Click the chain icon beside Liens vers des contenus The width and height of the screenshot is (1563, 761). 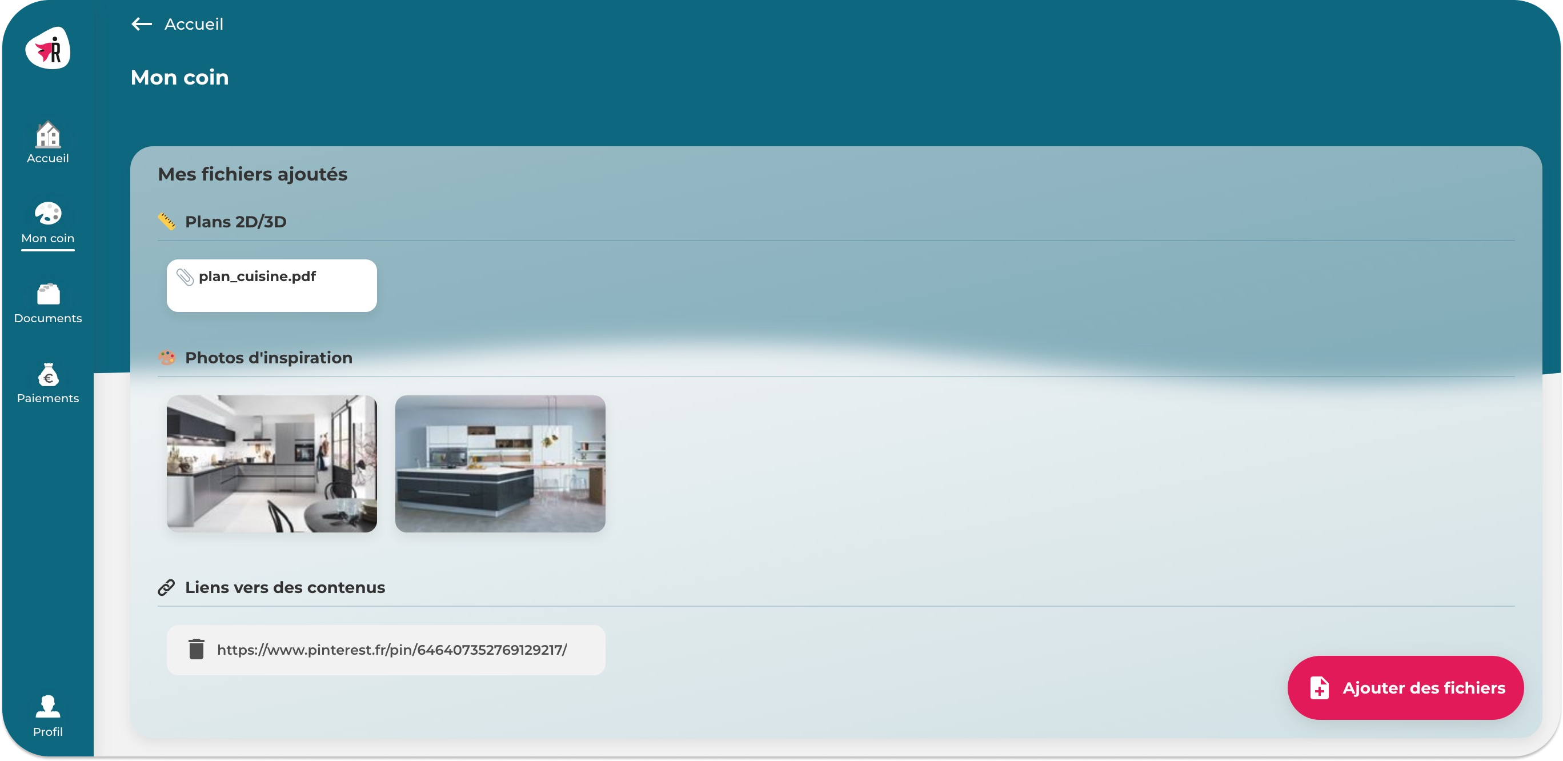pyautogui.click(x=166, y=587)
